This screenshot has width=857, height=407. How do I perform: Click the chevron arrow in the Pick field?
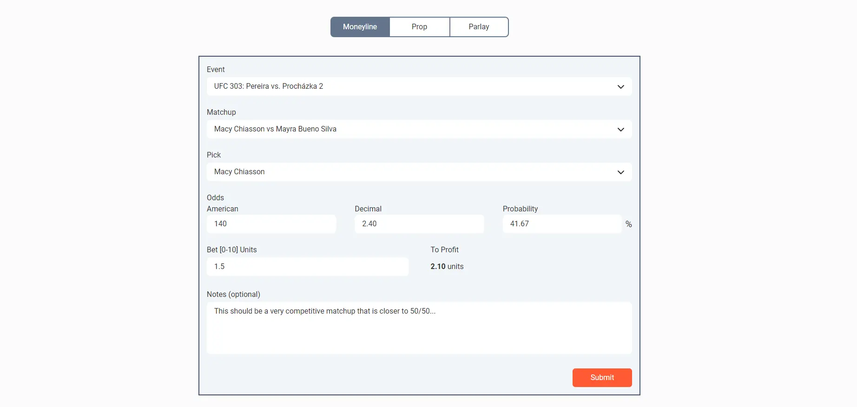point(620,172)
